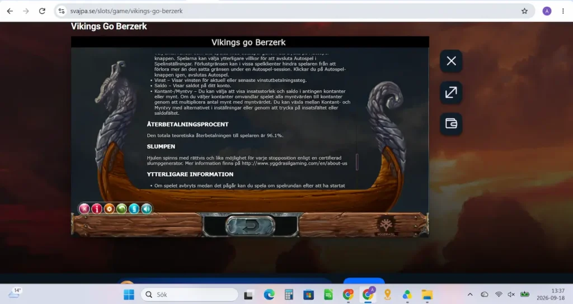The image size is (573, 304).
Task: Click the stone return-arrow button
Action: (250, 225)
